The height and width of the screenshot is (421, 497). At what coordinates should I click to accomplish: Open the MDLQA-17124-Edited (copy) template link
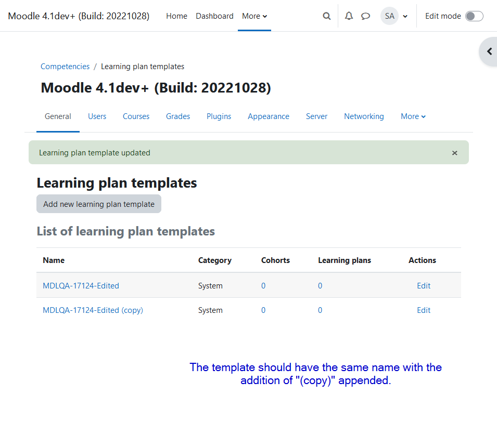[x=93, y=310]
